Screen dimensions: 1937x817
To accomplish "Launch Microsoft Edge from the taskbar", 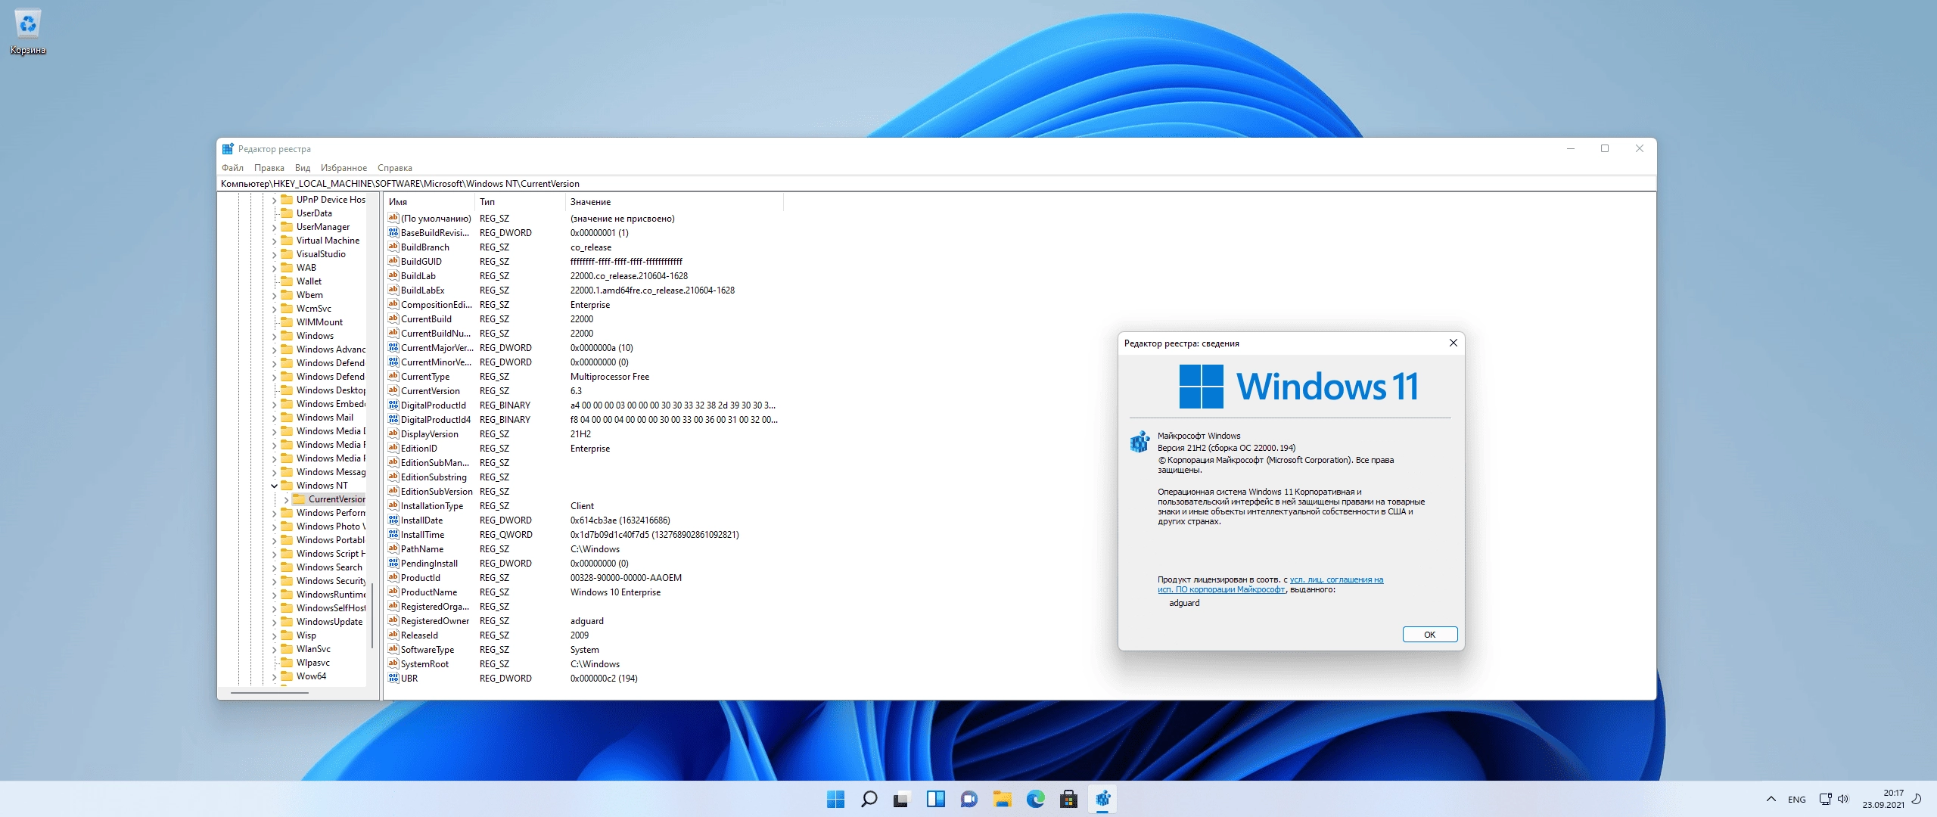I will point(1035,799).
